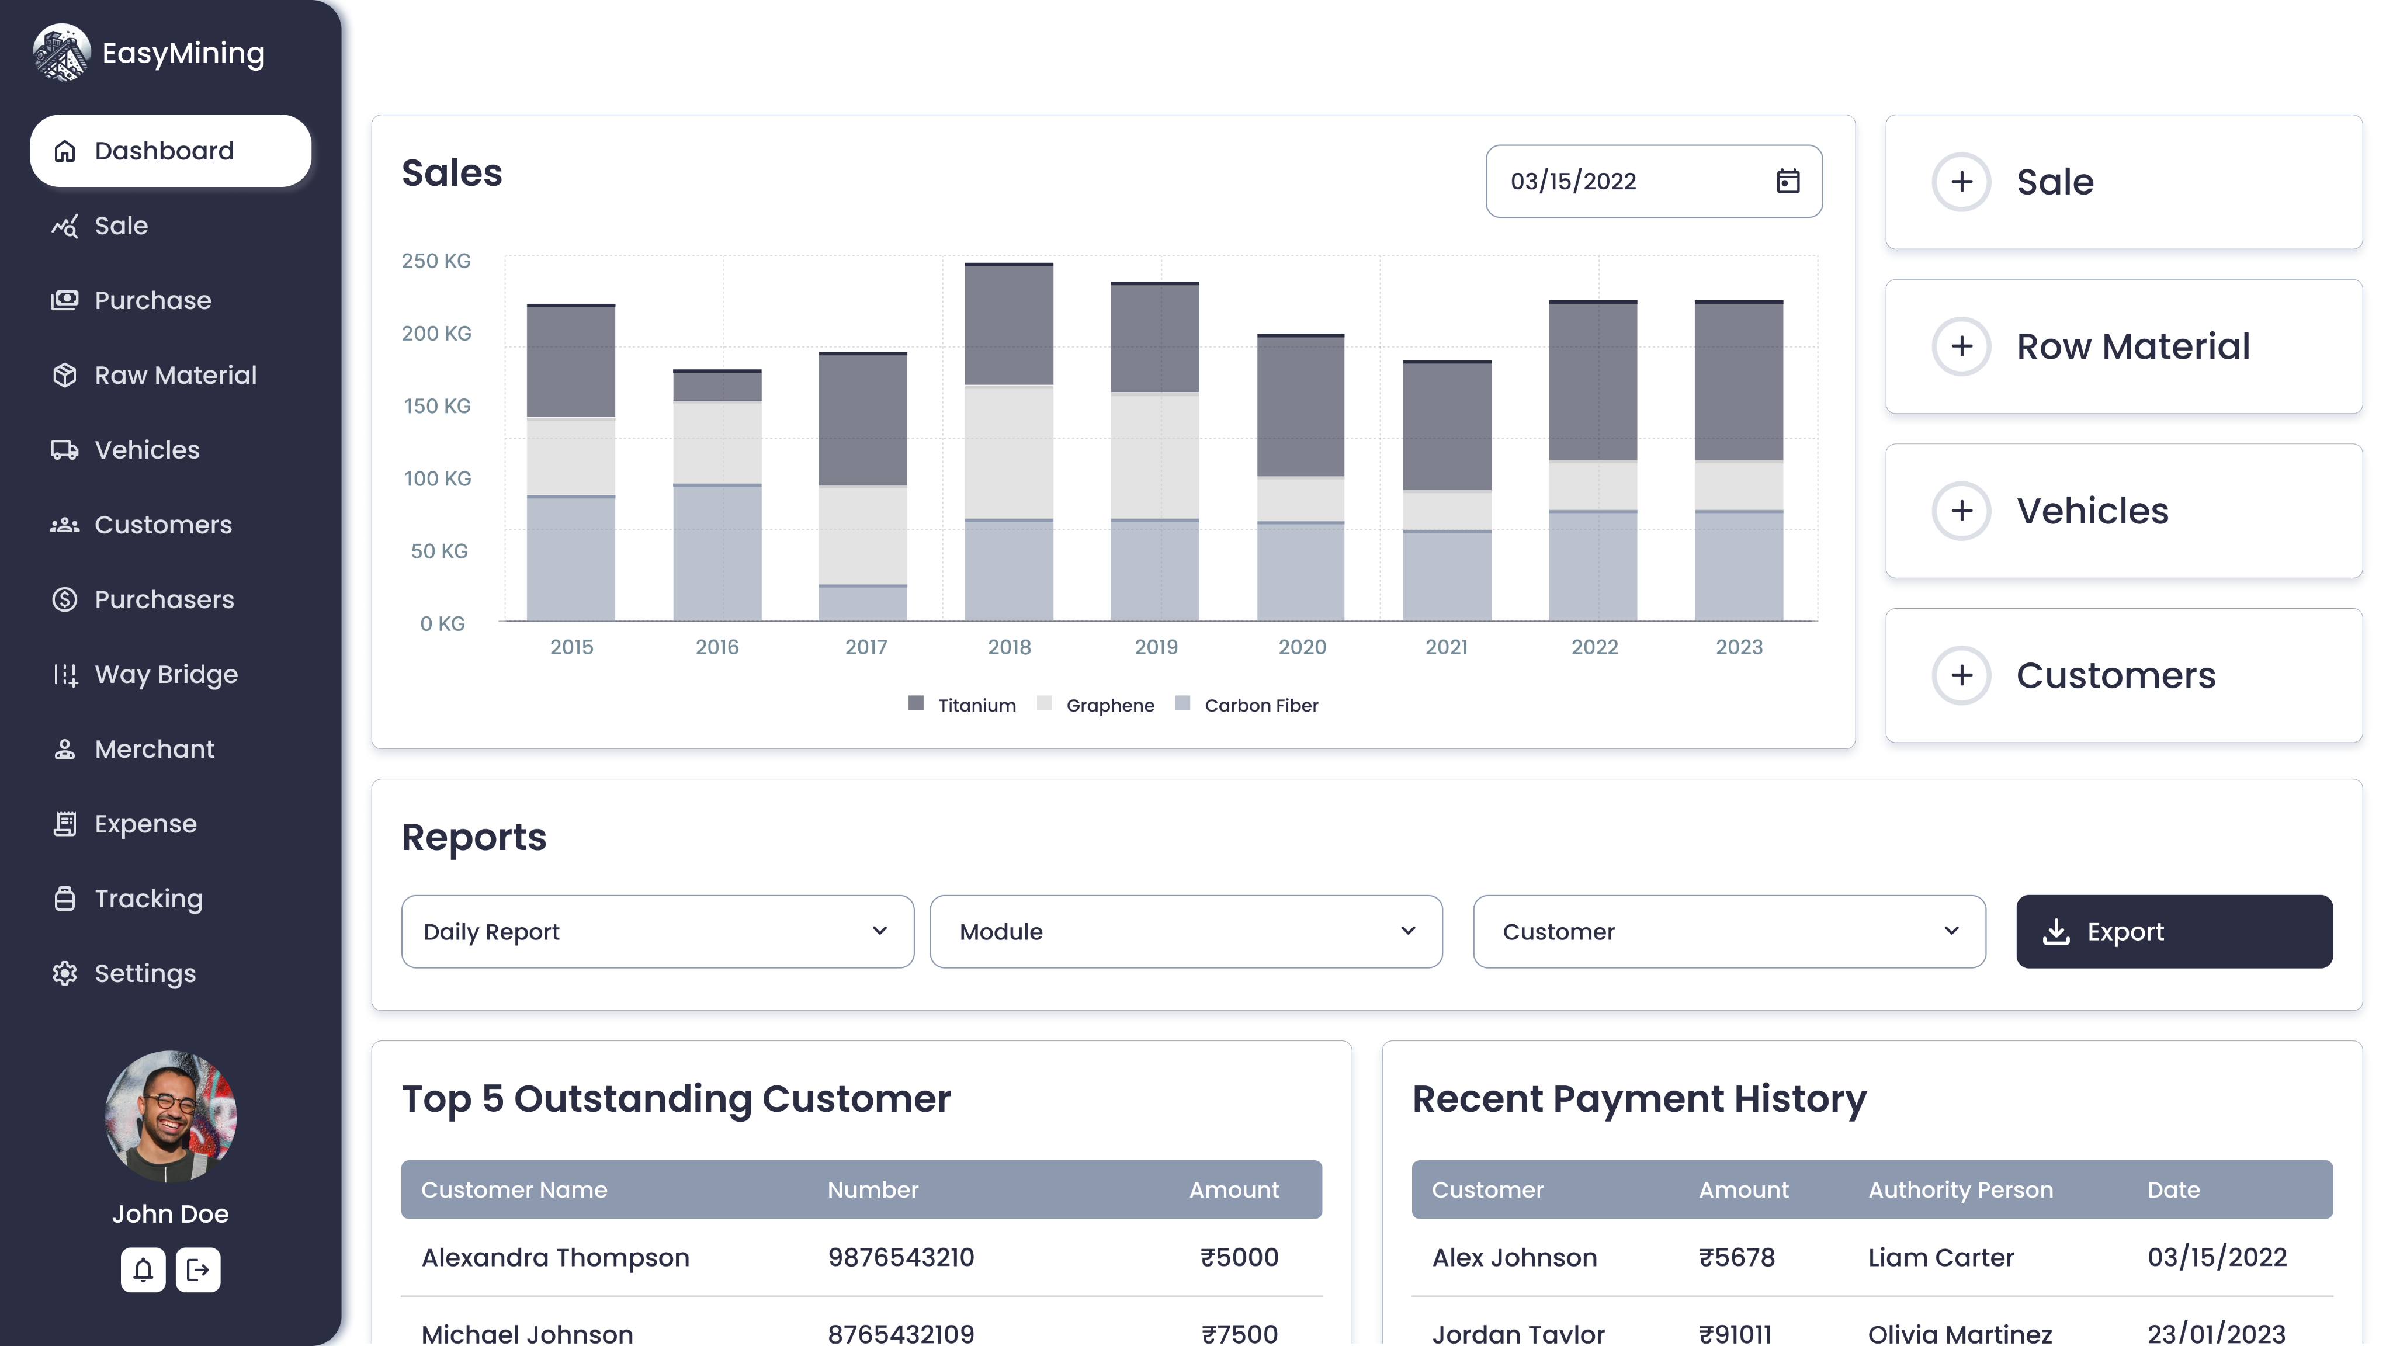Open the calendar picker icon in Sales
The height and width of the screenshot is (1346, 2393).
click(x=1787, y=181)
